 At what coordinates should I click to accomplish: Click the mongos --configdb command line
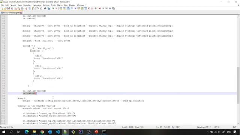pyautogui.click(x=83, y=101)
